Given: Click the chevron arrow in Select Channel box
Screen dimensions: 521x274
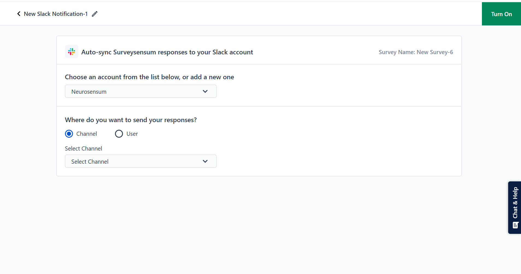Looking at the screenshot, I should [205, 161].
